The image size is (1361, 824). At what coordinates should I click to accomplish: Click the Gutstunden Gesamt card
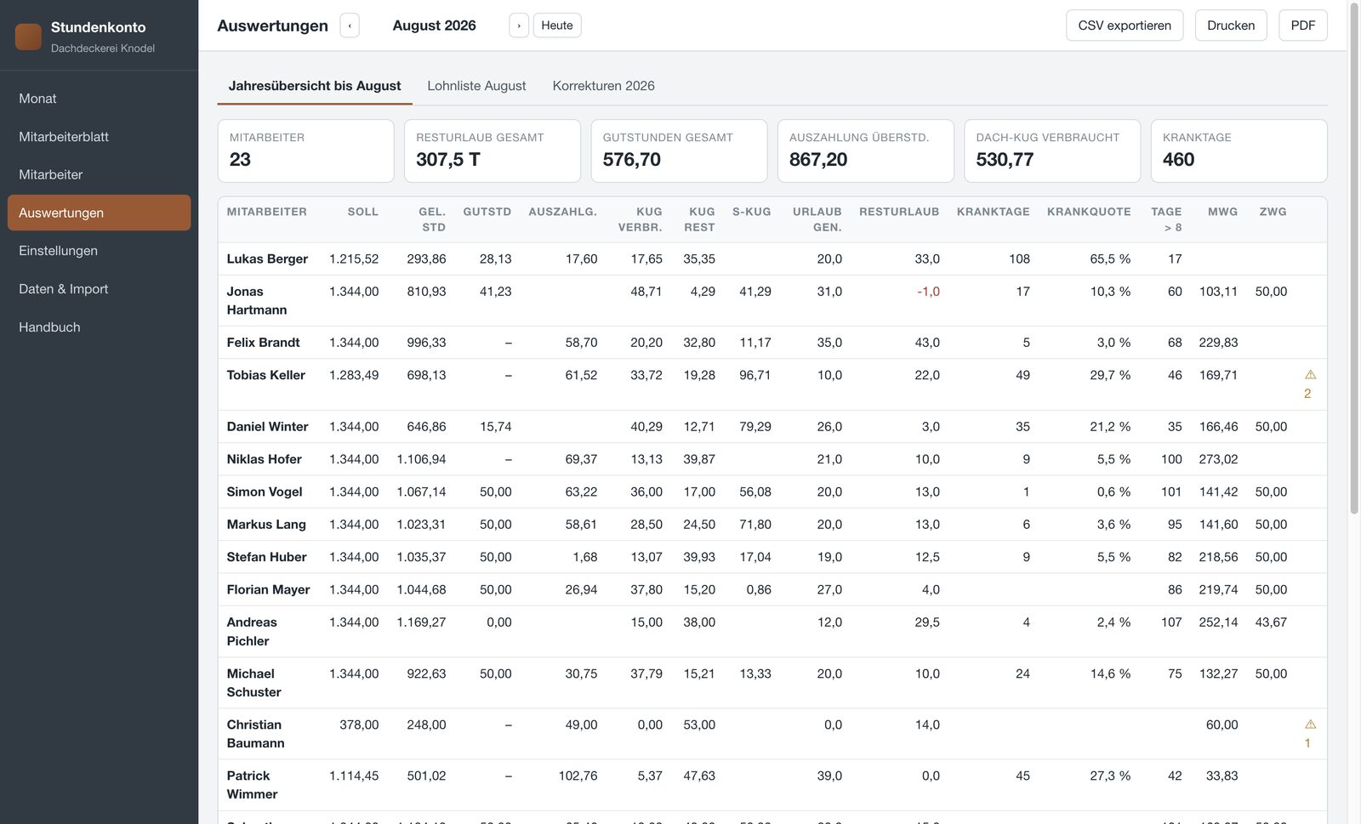point(679,151)
